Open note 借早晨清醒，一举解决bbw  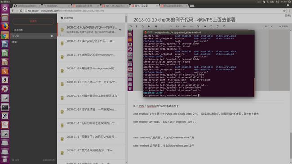pos(91,112)
